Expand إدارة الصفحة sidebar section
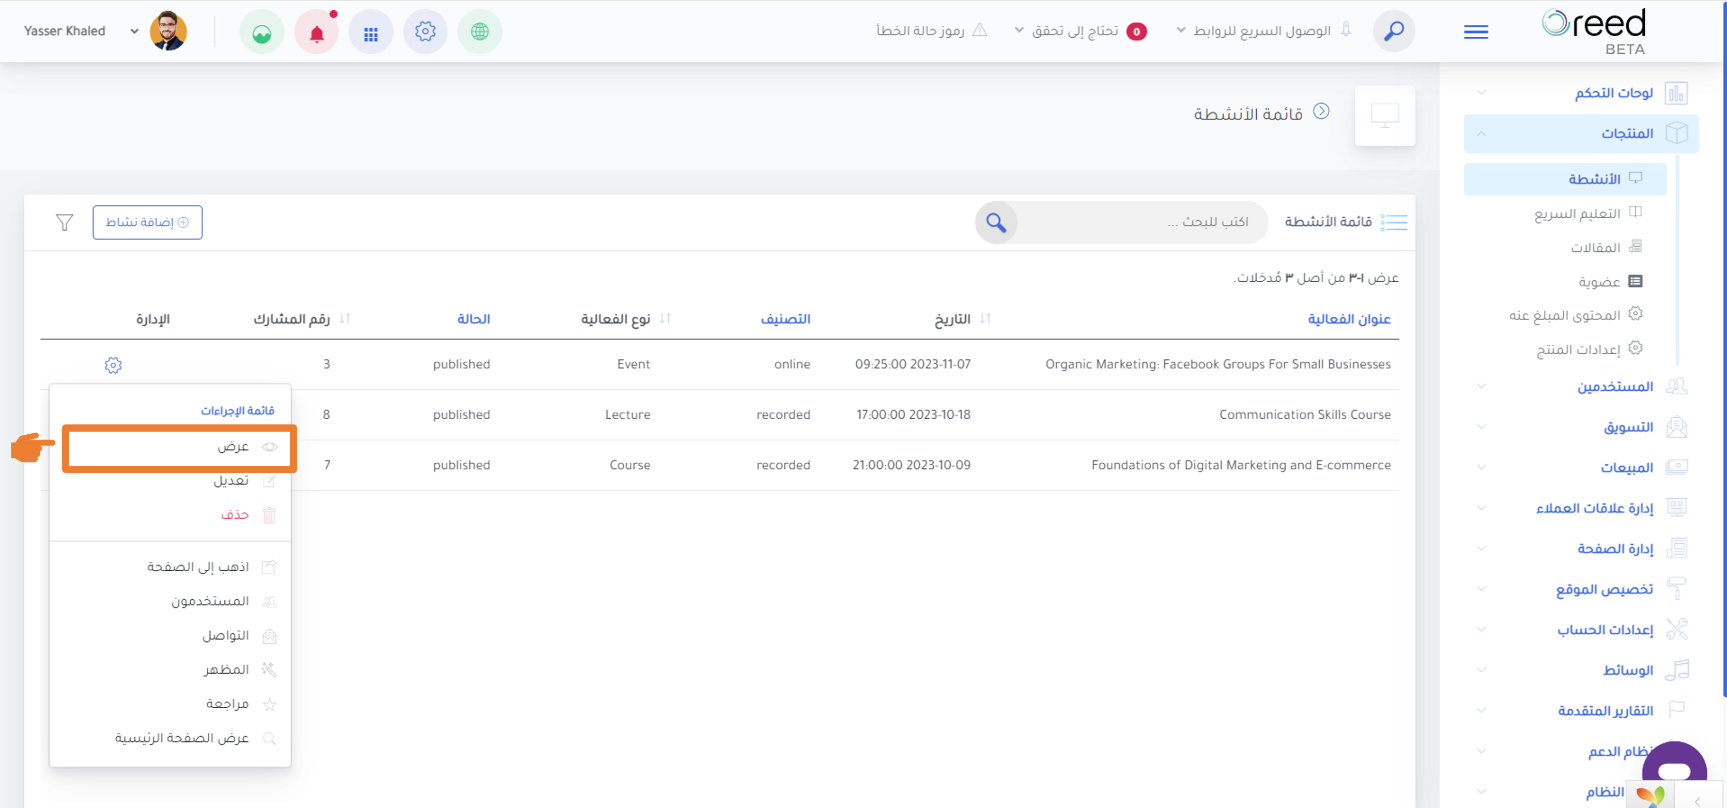The width and height of the screenshot is (1727, 808). click(x=1581, y=548)
